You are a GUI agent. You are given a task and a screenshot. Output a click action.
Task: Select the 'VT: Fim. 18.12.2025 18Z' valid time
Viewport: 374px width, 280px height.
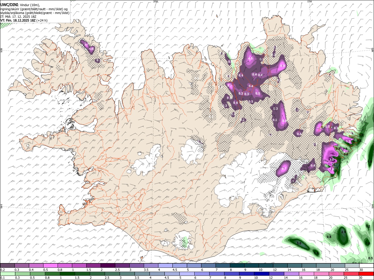(18, 20)
